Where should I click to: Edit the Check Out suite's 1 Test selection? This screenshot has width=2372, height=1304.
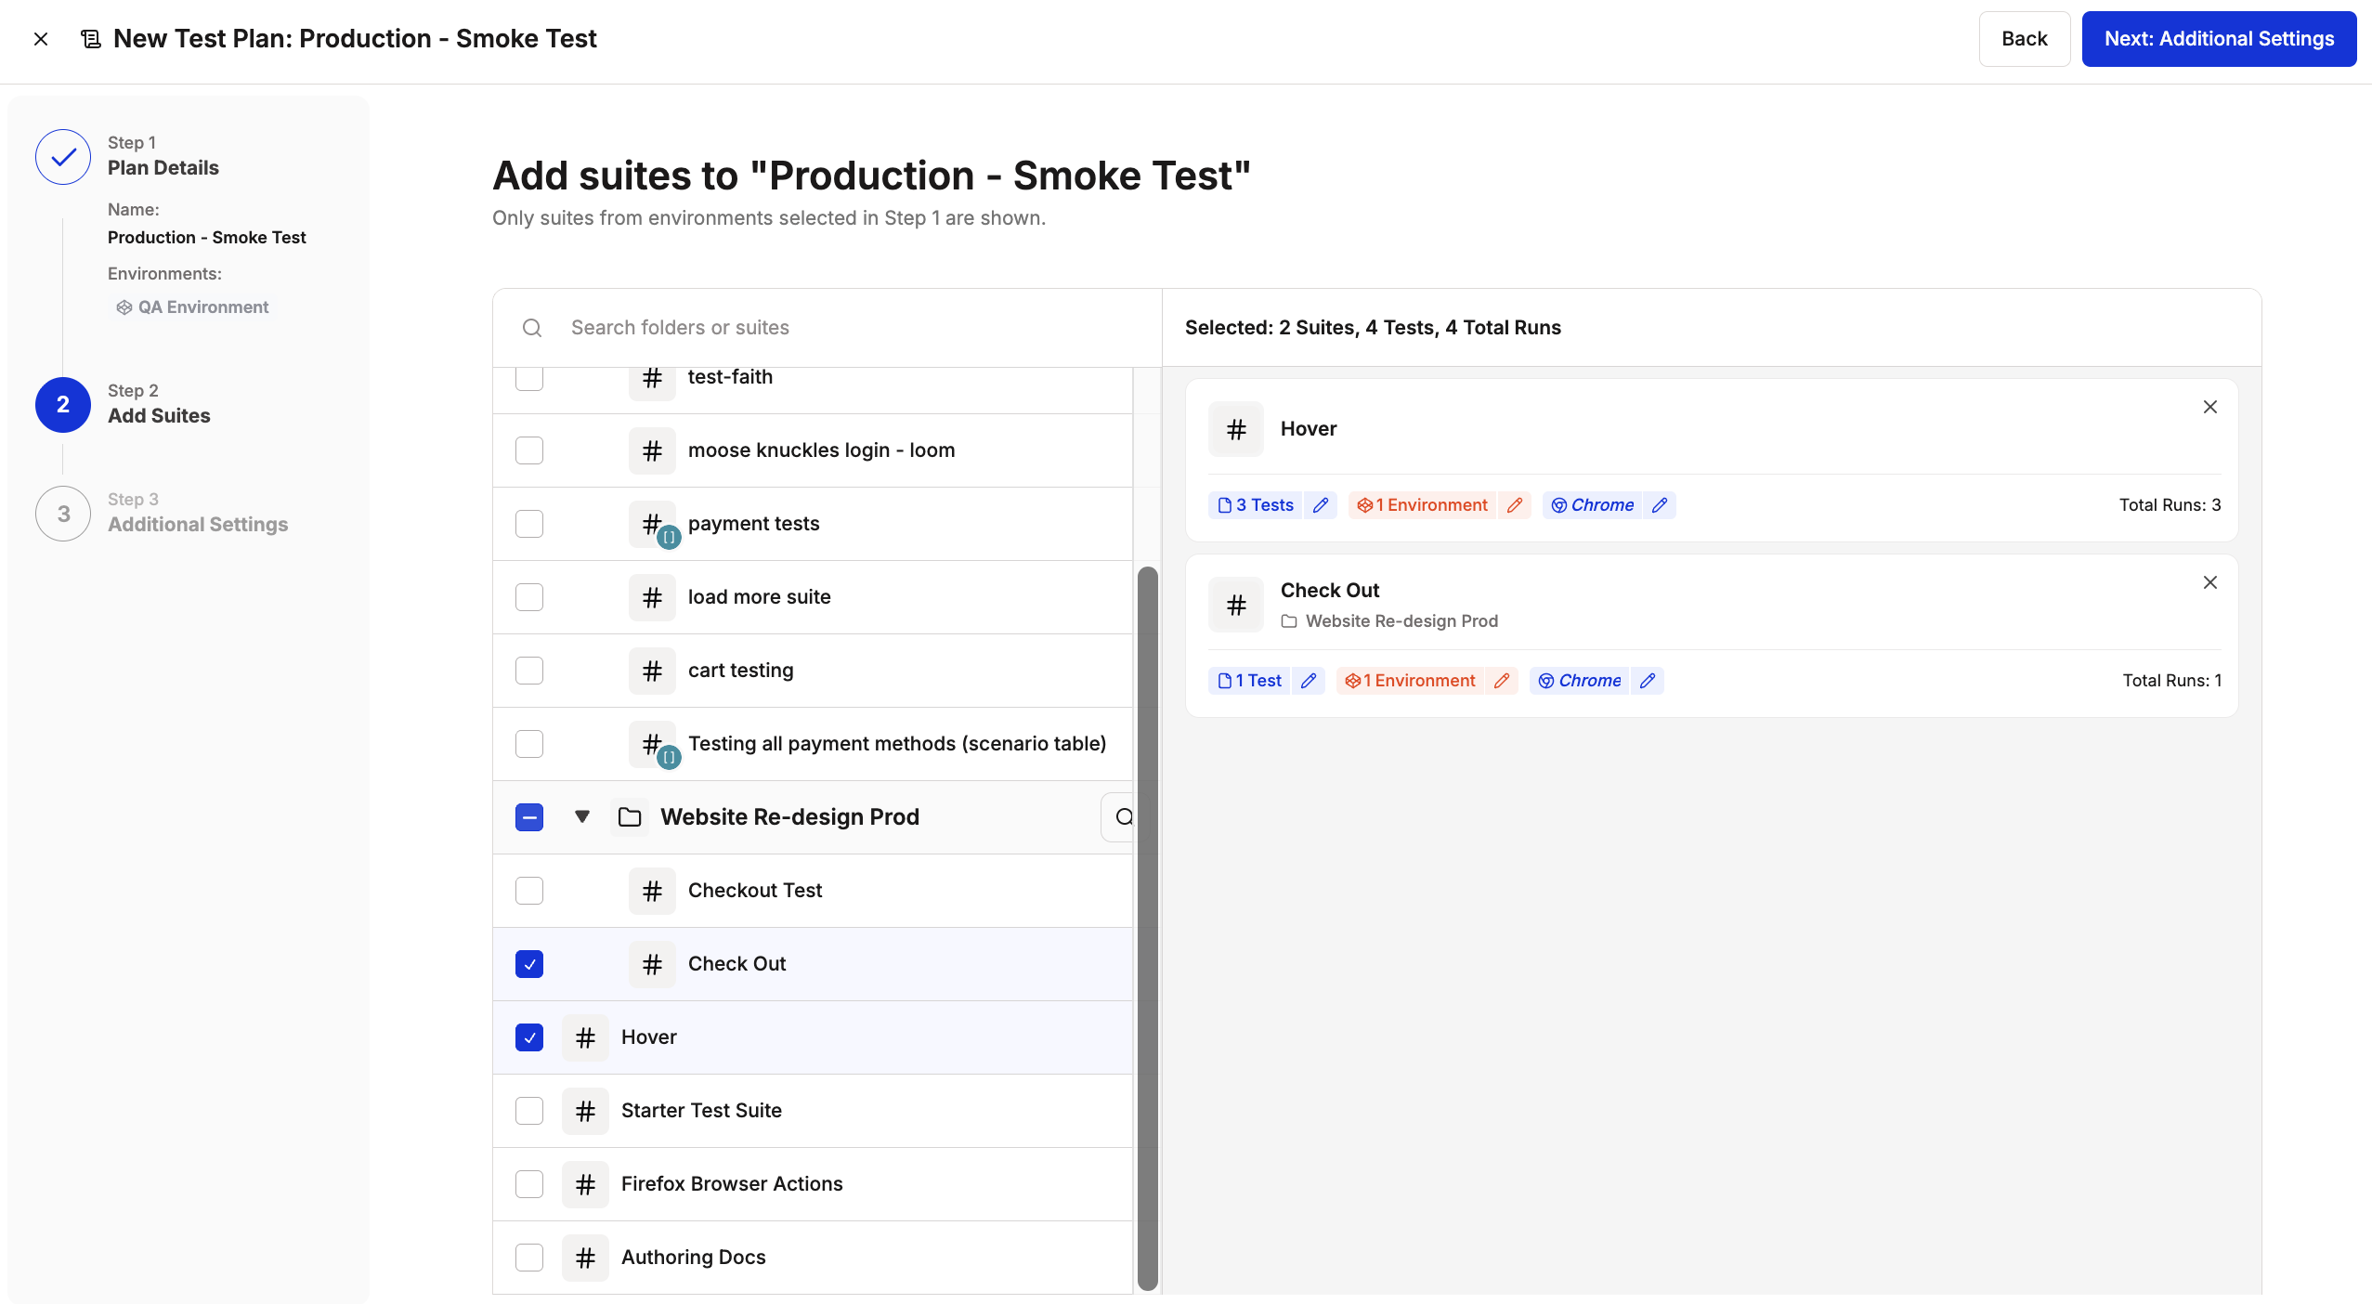click(x=1309, y=681)
